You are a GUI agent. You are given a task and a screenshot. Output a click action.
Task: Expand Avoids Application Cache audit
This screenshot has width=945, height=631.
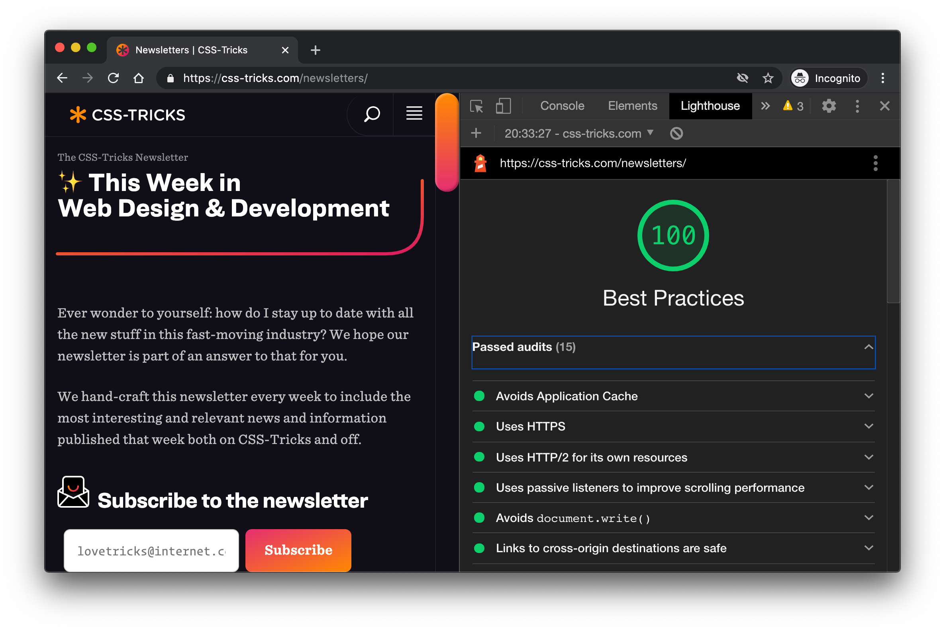coord(673,396)
